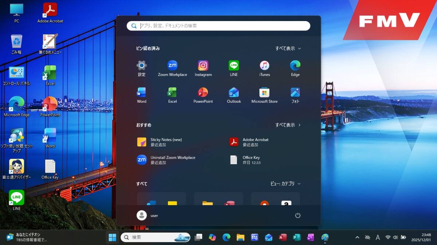Viewport: 437px width, 245px height.
Task: Open Publisher from the taskbar
Action: pos(297,237)
